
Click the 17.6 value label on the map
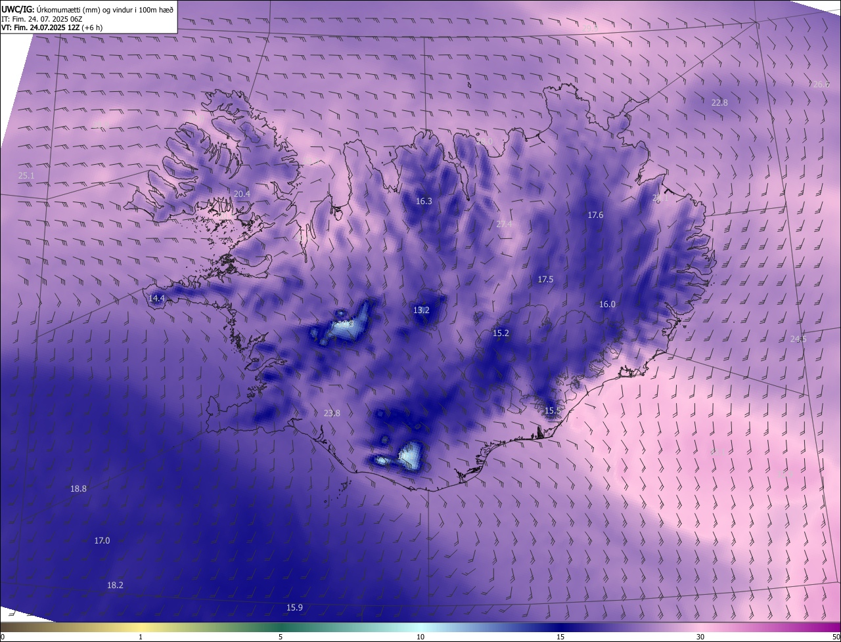tap(595, 215)
